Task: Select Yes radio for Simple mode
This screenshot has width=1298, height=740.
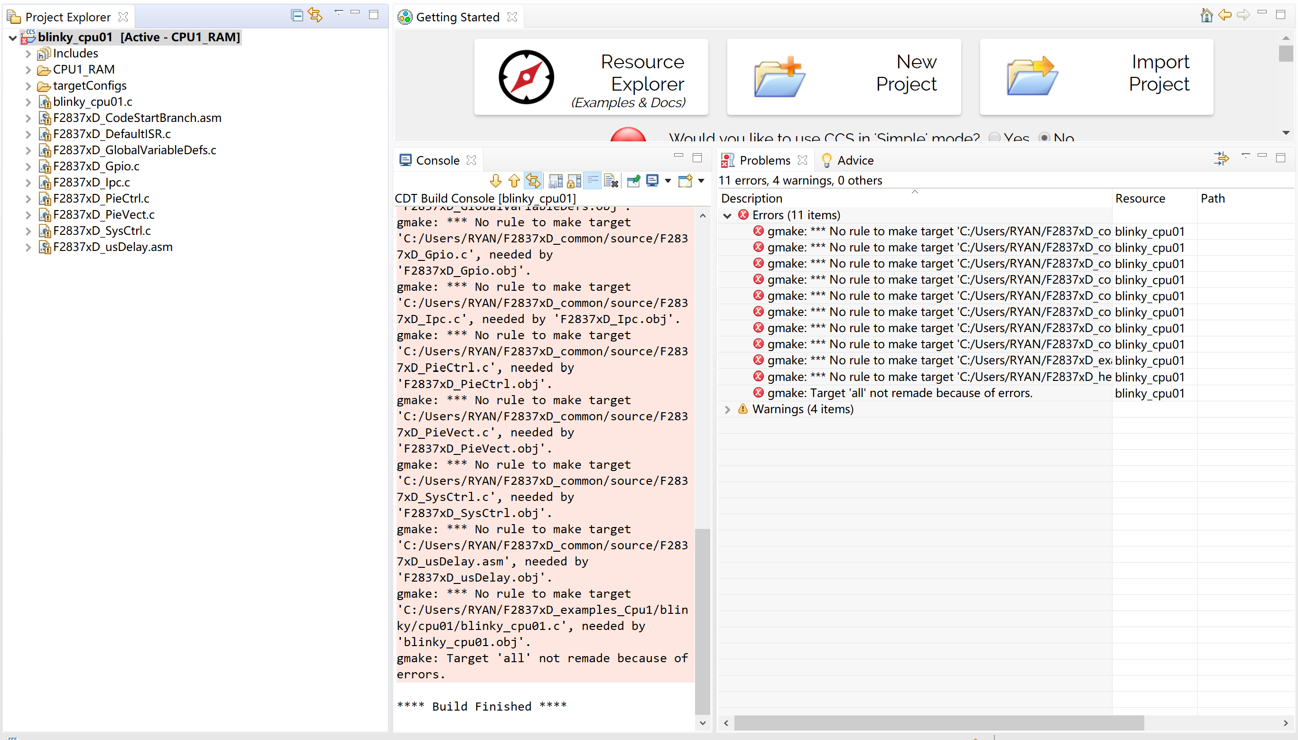Action: (994, 137)
